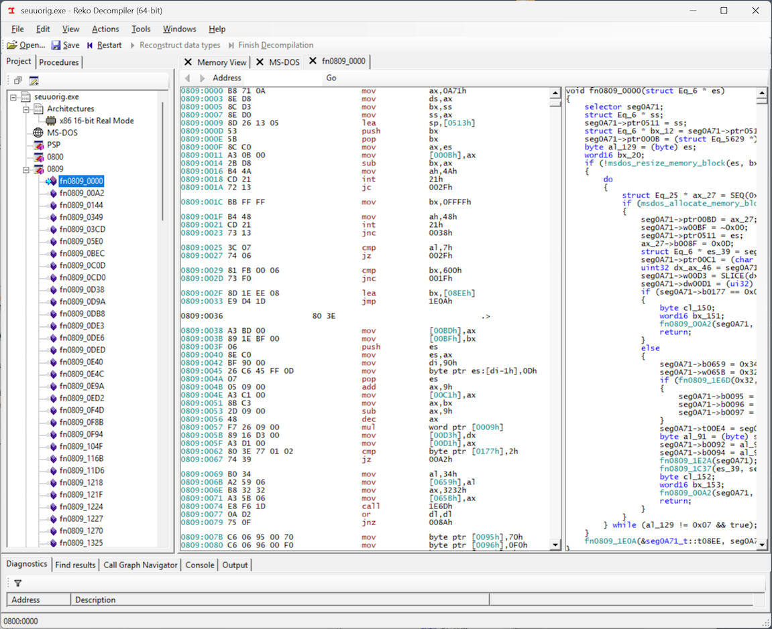Select the x86 16-bit Real Mode node

pos(96,121)
